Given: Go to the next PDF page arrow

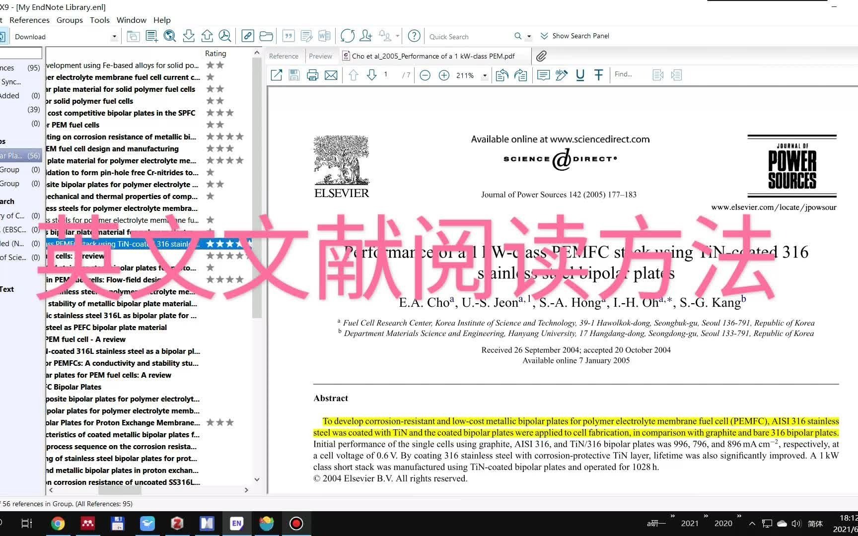Looking at the screenshot, I should 371,75.
